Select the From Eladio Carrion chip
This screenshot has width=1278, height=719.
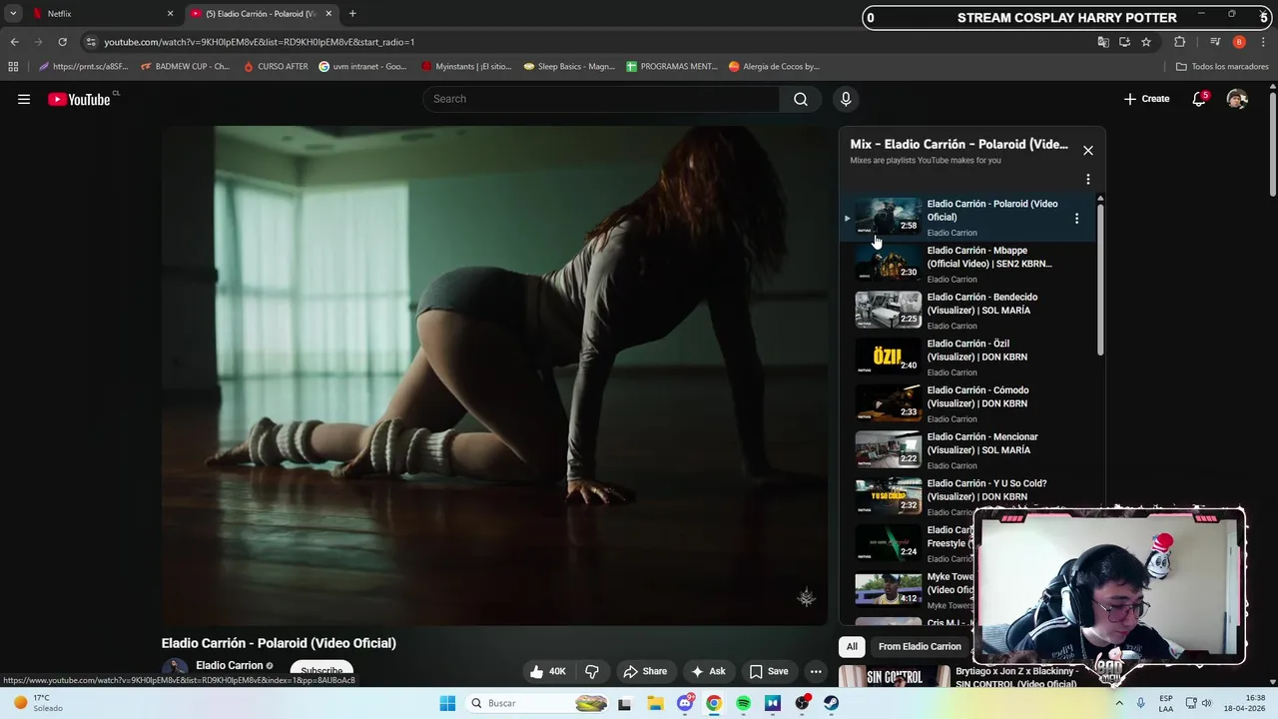click(x=920, y=646)
